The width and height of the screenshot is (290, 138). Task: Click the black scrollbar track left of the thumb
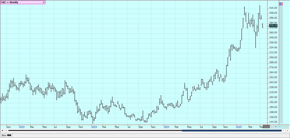[x=95, y=131]
